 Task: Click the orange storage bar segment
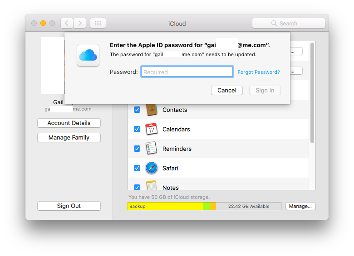213,206
